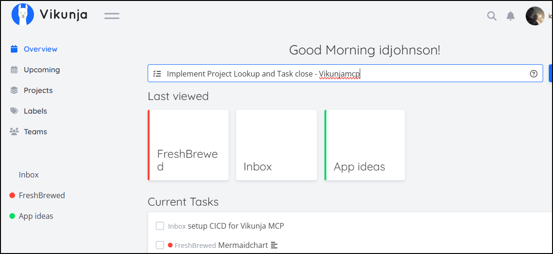The image size is (553, 254).
Task: Open the Labels page
Action: pyautogui.click(x=35, y=111)
